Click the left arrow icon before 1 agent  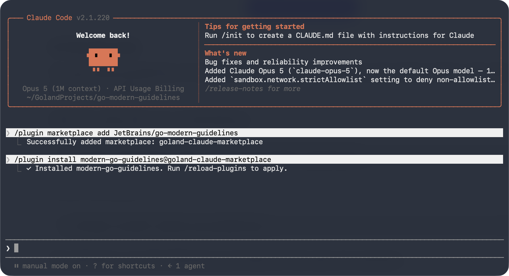point(170,266)
